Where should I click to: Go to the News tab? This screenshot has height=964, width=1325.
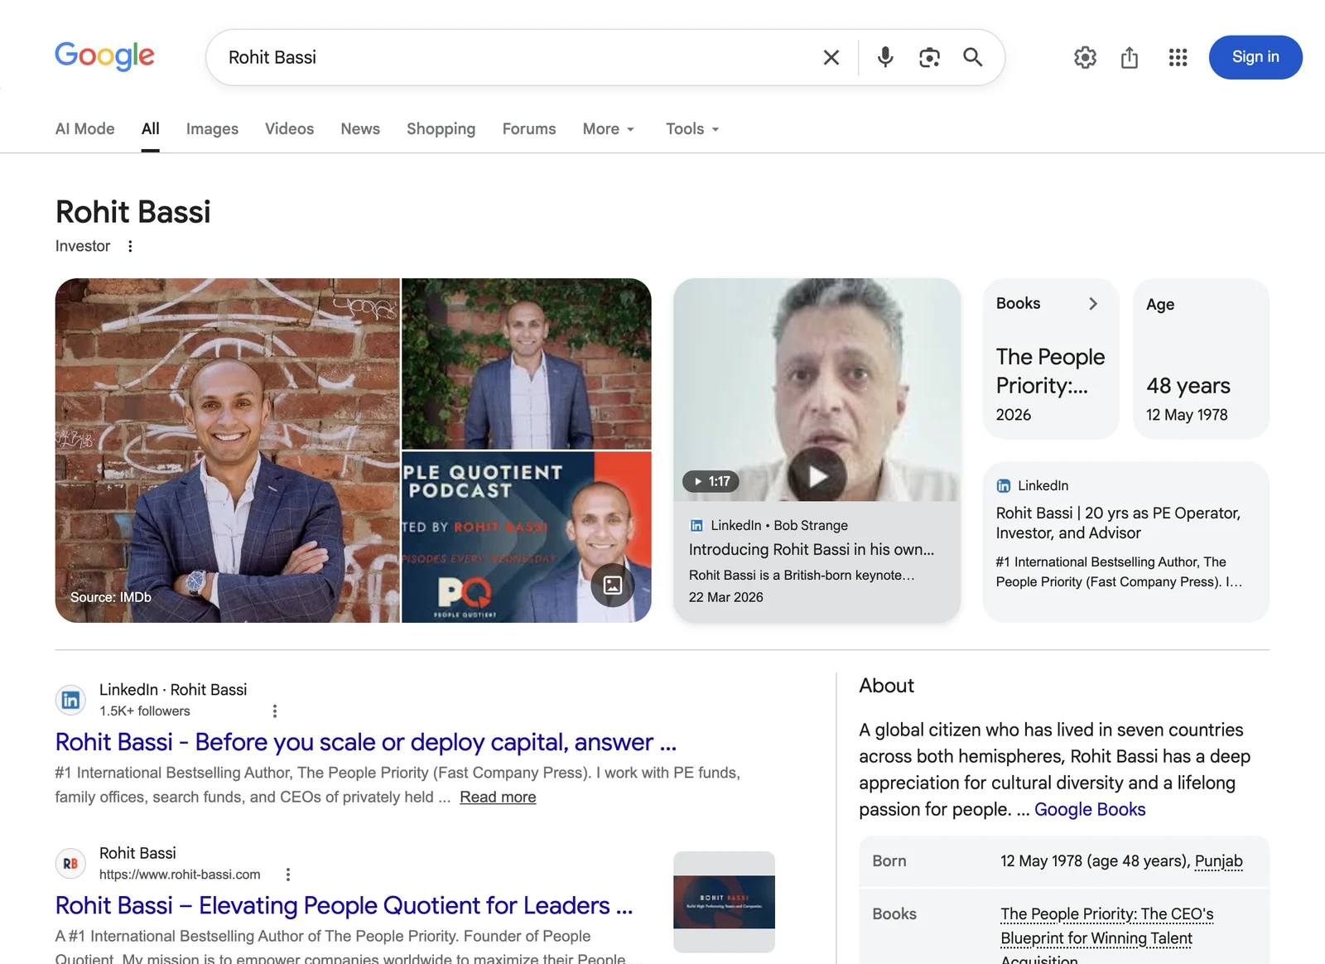point(360,128)
